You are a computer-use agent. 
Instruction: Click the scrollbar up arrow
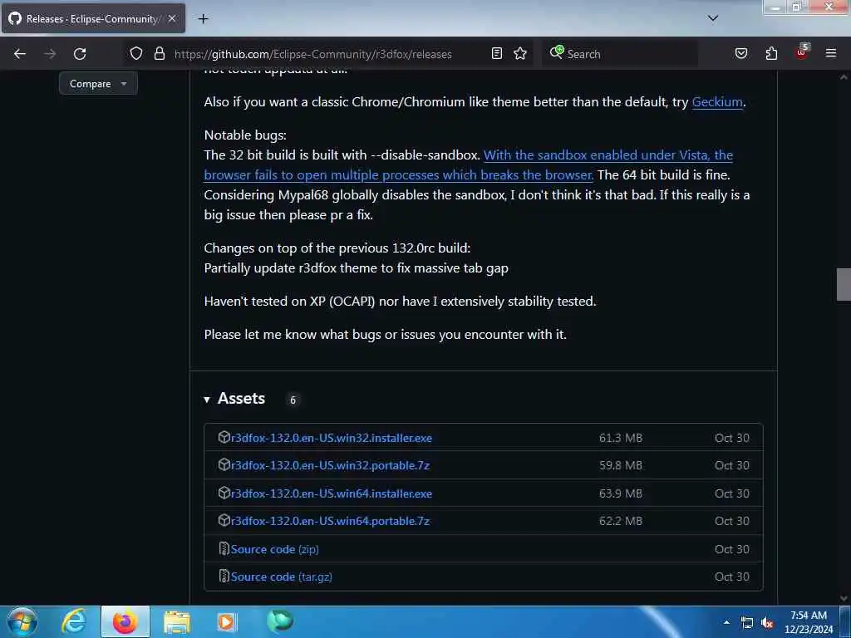[x=844, y=77]
